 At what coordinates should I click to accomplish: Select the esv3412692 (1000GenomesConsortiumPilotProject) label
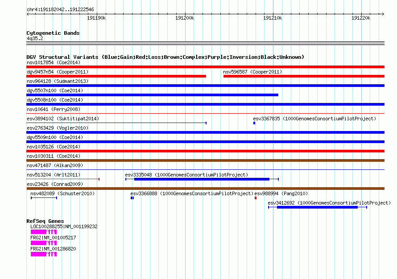coord(329,203)
